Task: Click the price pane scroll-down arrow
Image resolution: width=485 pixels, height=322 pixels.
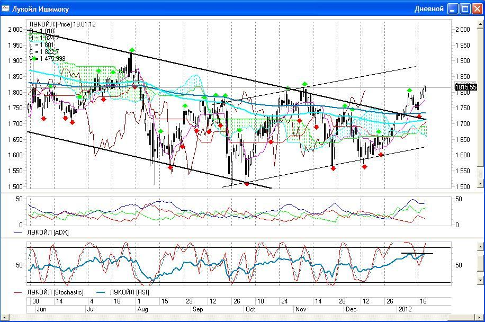Action: [481, 183]
